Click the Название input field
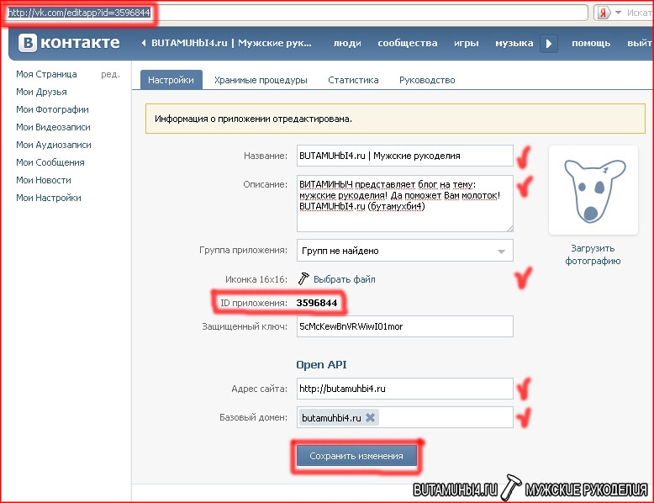 pyautogui.click(x=405, y=156)
